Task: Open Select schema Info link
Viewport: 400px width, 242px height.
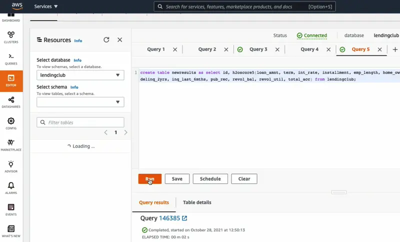Action: point(74,87)
